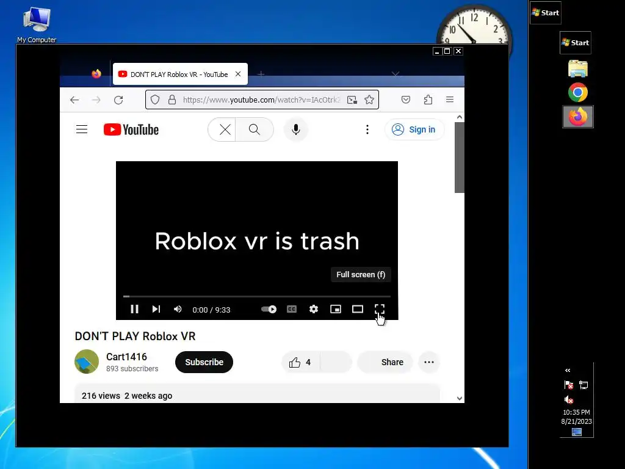The height and width of the screenshot is (469, 625).
Task: Open the Action Center flag icon
Action: (569, 385)
